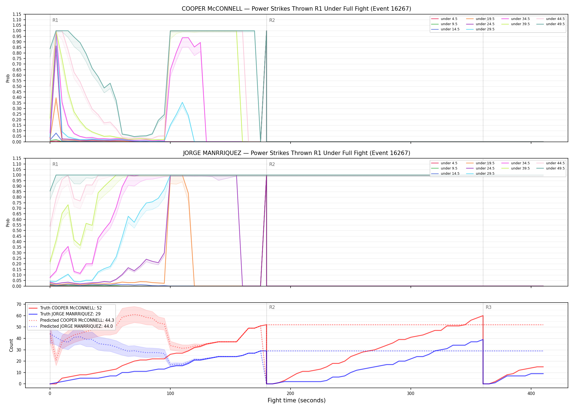Click 'under 14.5' legend entry in top chart
Image resolution: width=574 pixels, height=410 pixels.
point(445,29)
